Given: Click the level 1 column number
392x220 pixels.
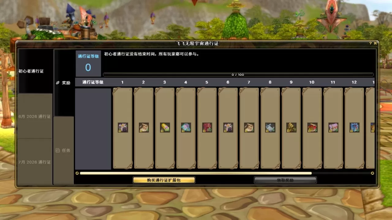Looking at the screenshot, I should (123, 82).
